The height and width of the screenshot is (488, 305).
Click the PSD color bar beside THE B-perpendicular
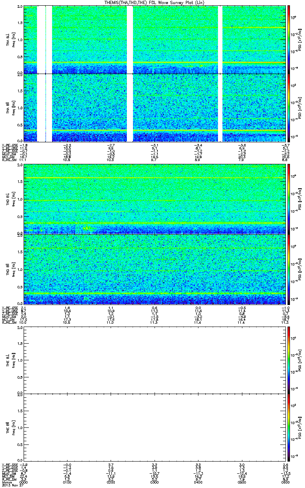point(289,360)
